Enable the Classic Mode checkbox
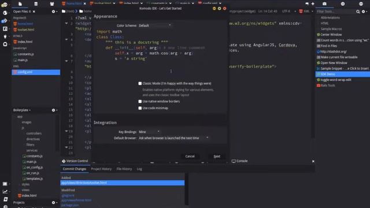 click(140, 83)
